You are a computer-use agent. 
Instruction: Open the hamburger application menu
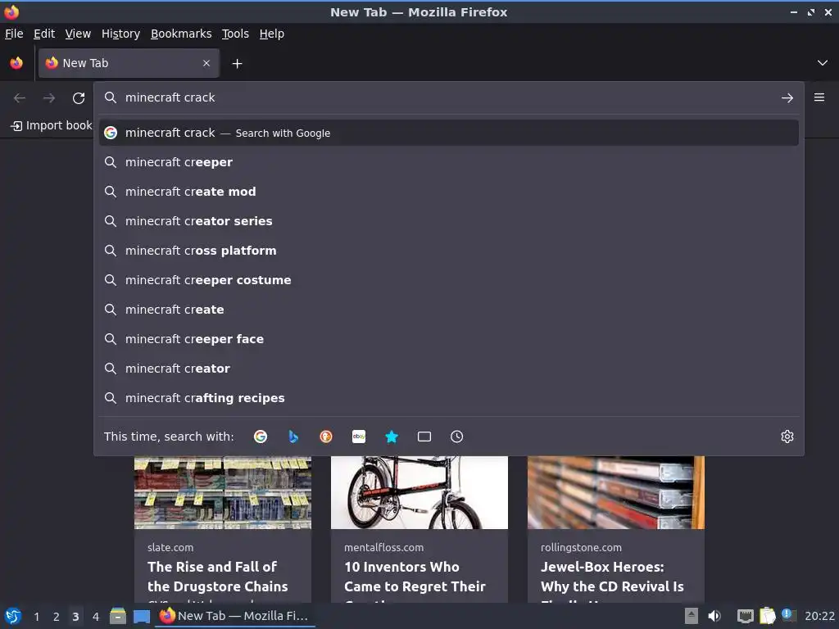(819, 97)
